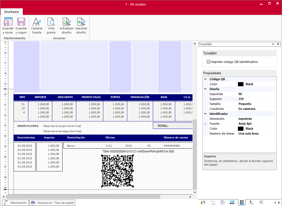Edit the Superior value 259
The image size is (282, 206).
click(257, 99)
